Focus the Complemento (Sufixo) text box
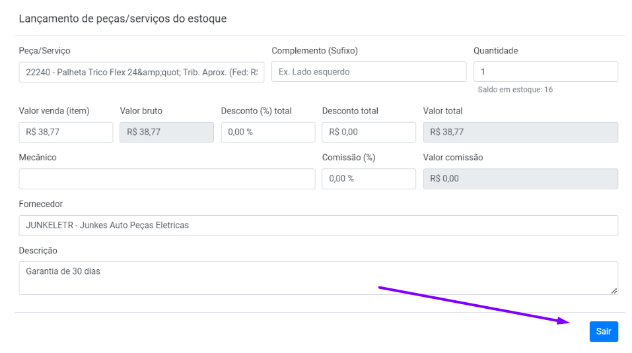 click(369, 72)
